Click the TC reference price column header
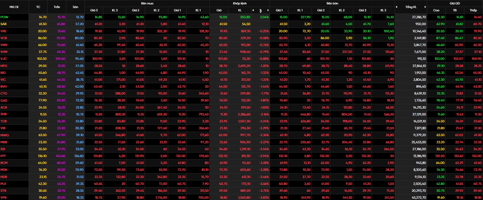Screen dimensions: 483x200 click(38, 7)
